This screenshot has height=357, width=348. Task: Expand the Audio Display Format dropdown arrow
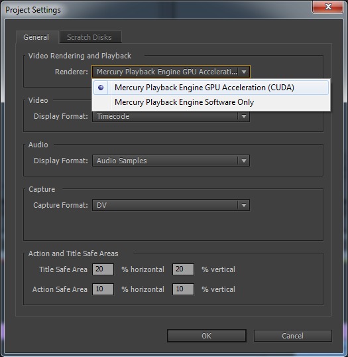click(x=244, y=161)
